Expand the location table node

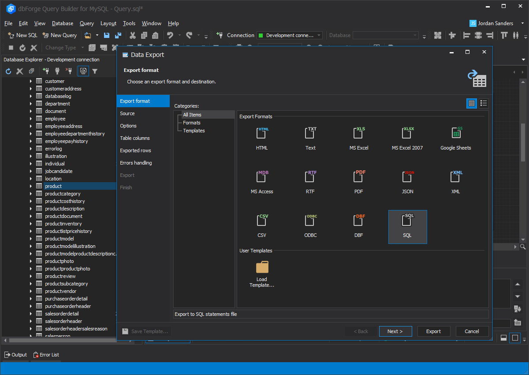pos(31,179)
